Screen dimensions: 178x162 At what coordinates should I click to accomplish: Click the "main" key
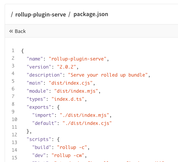[35, 83]
